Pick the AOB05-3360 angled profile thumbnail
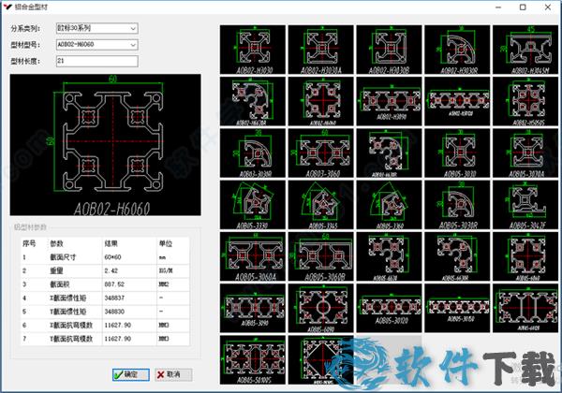 (389, 205)
